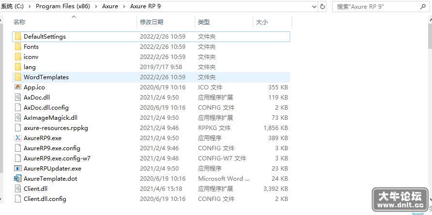Click the Client.dll.config file icon
Screen dimensions: 432x215
18,199
